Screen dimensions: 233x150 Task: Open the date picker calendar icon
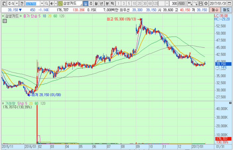230,3
